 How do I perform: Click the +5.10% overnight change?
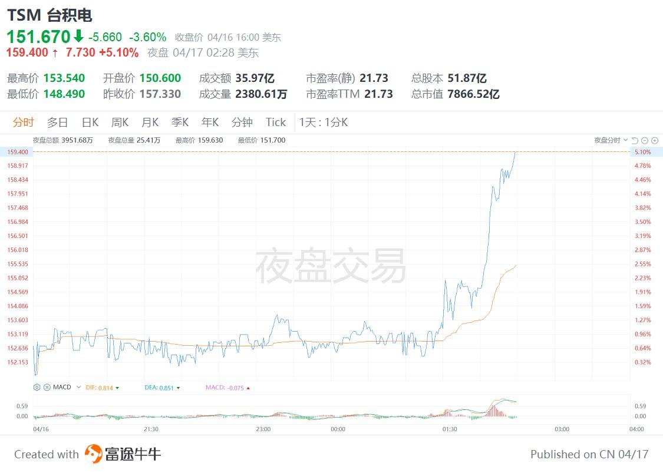[x=119, y=52]
